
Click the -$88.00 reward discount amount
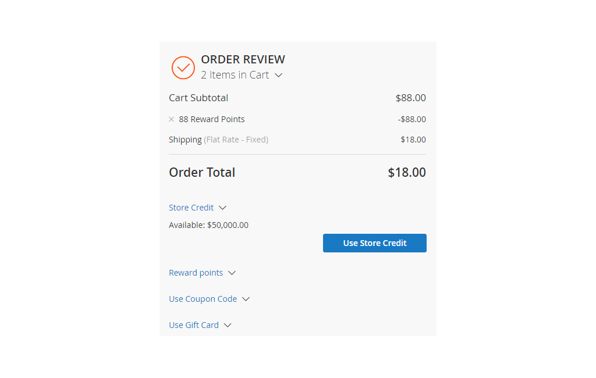point(411,119)
